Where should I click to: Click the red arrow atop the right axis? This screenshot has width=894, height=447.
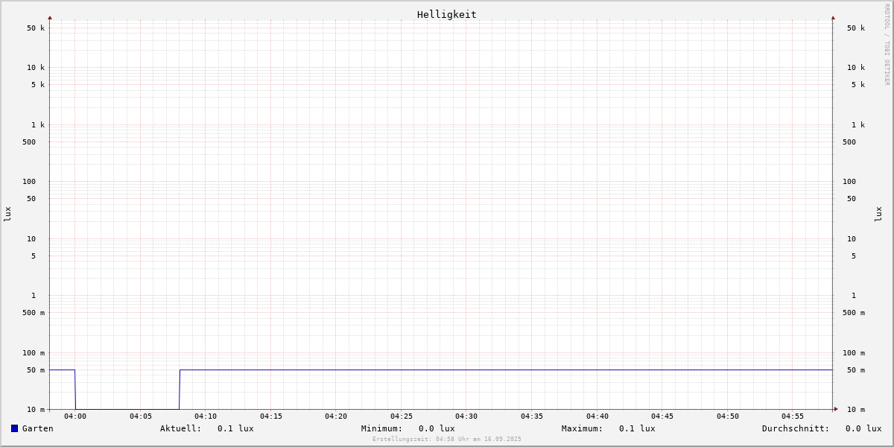[833, 17]
